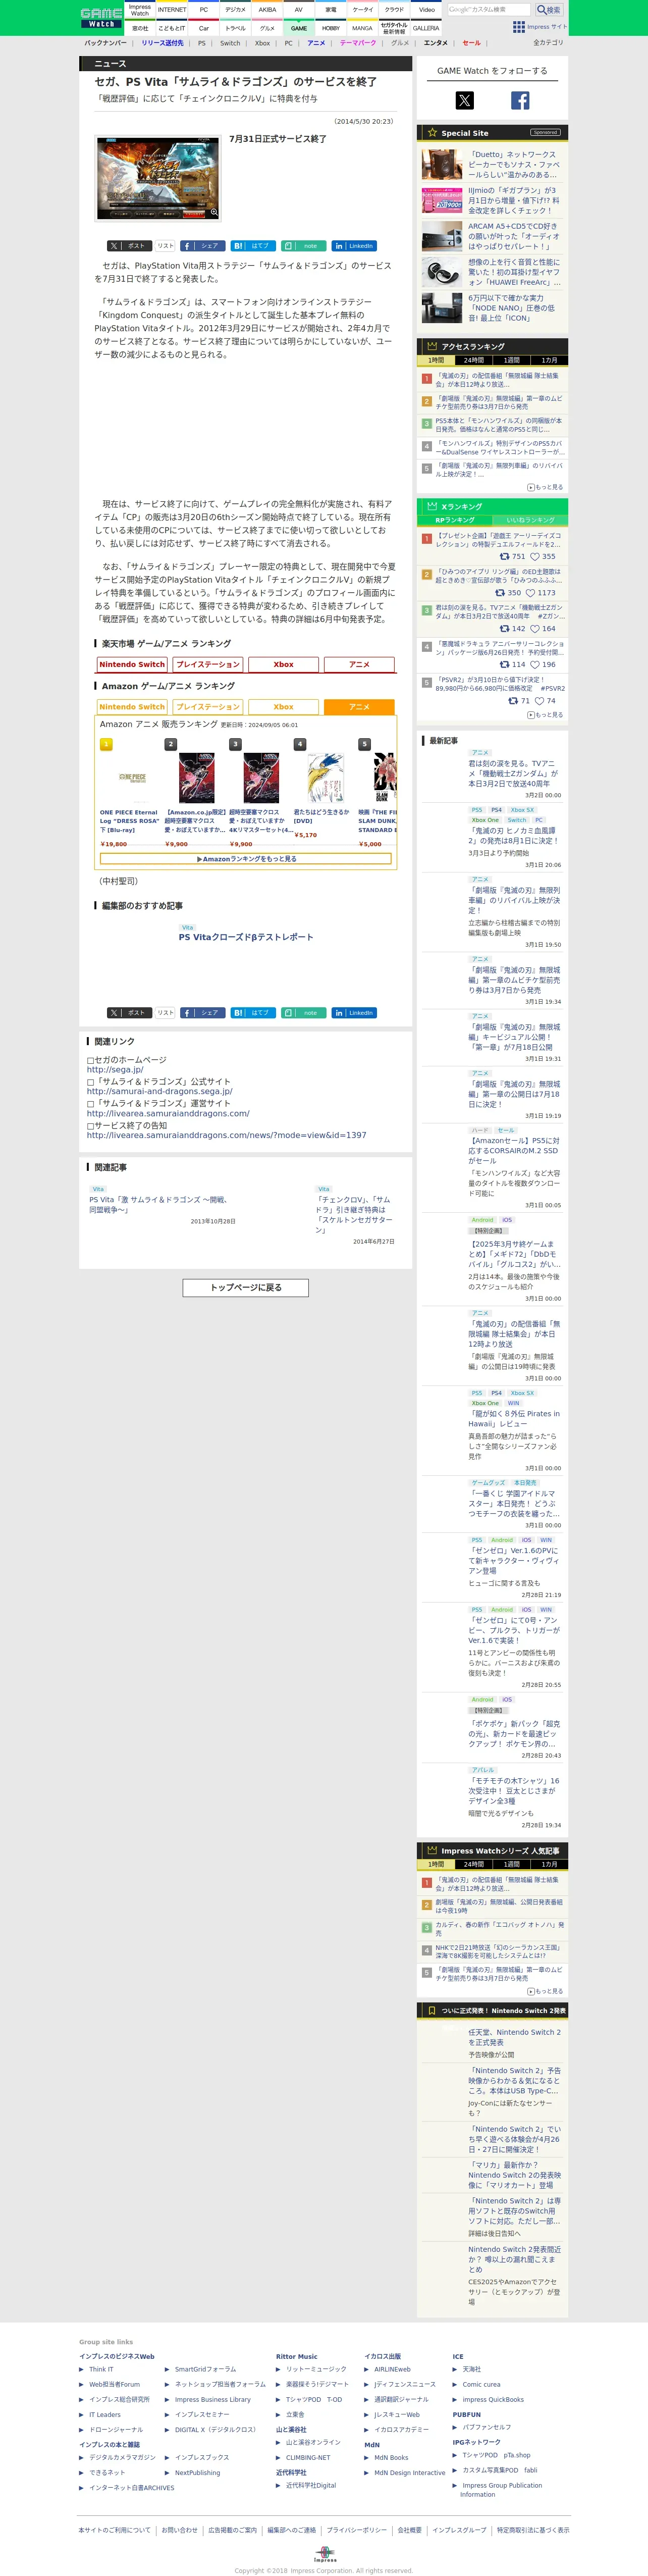Bookmark with top はてブ button

click(253, 246)
